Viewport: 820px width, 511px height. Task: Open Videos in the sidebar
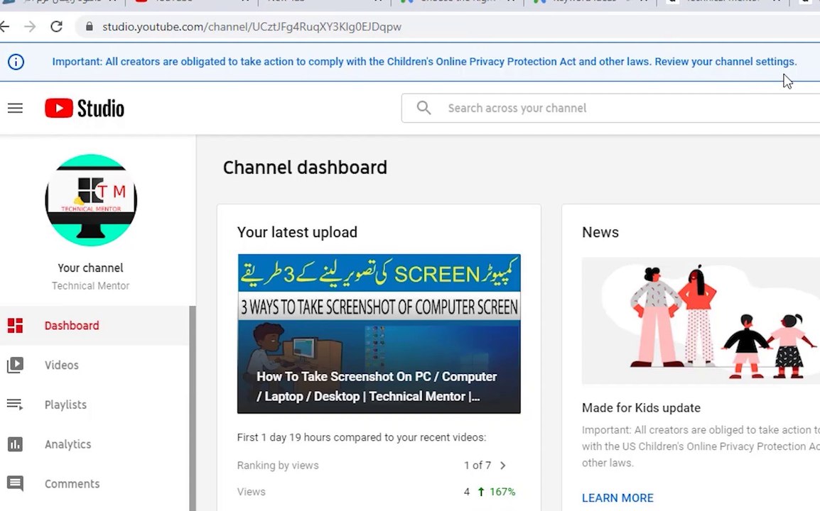click(x=94, y=365)
